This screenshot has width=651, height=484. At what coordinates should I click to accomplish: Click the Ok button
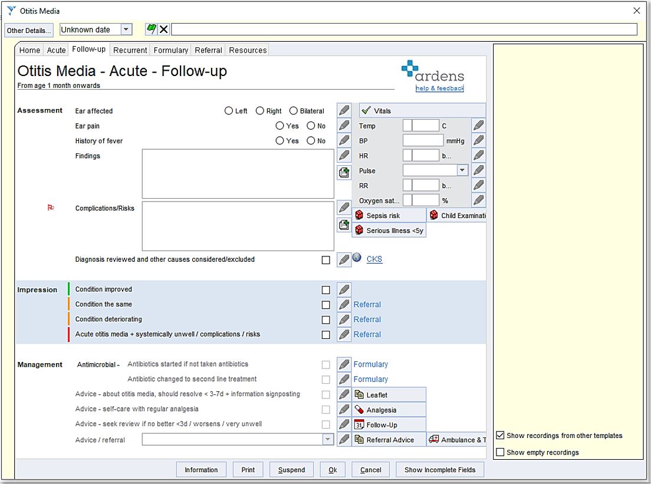(333, 469)
